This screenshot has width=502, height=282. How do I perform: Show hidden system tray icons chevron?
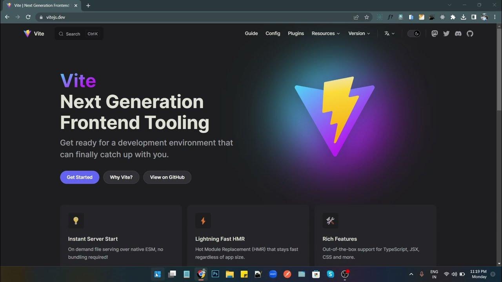tap(411, 274)
